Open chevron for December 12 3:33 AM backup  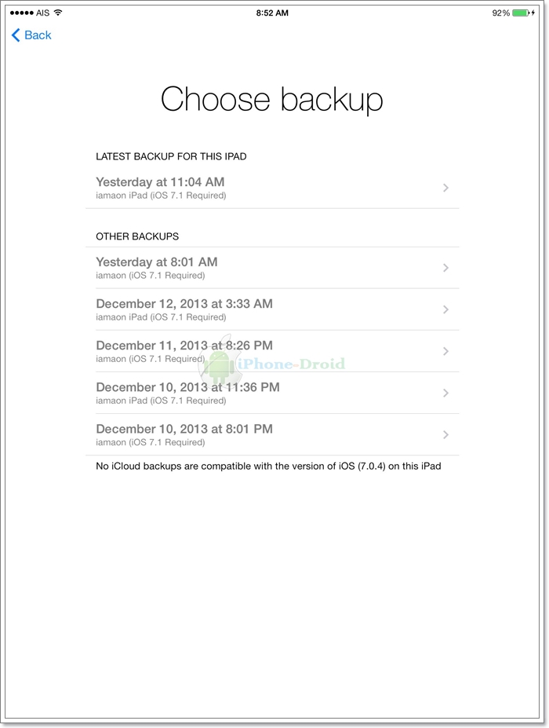[x=445, y=309]
